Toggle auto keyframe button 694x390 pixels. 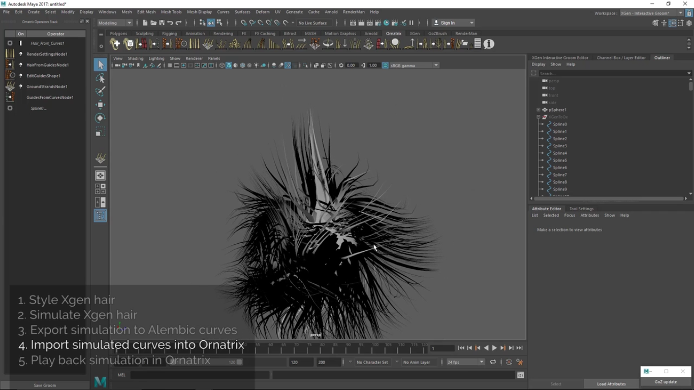pos(509,362)
